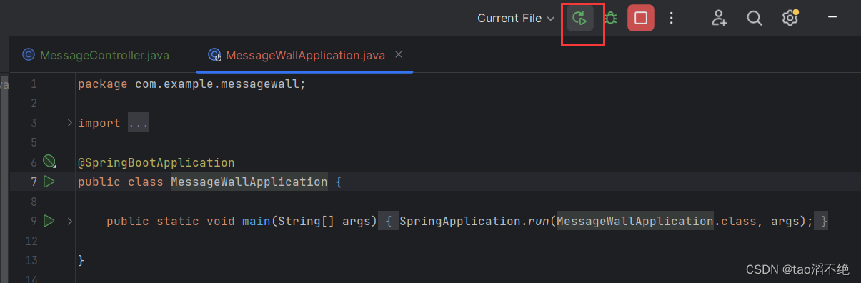Open the More Actions vertical dots menu
Viewport: 861px width, 283px height.
click(671, 19)
